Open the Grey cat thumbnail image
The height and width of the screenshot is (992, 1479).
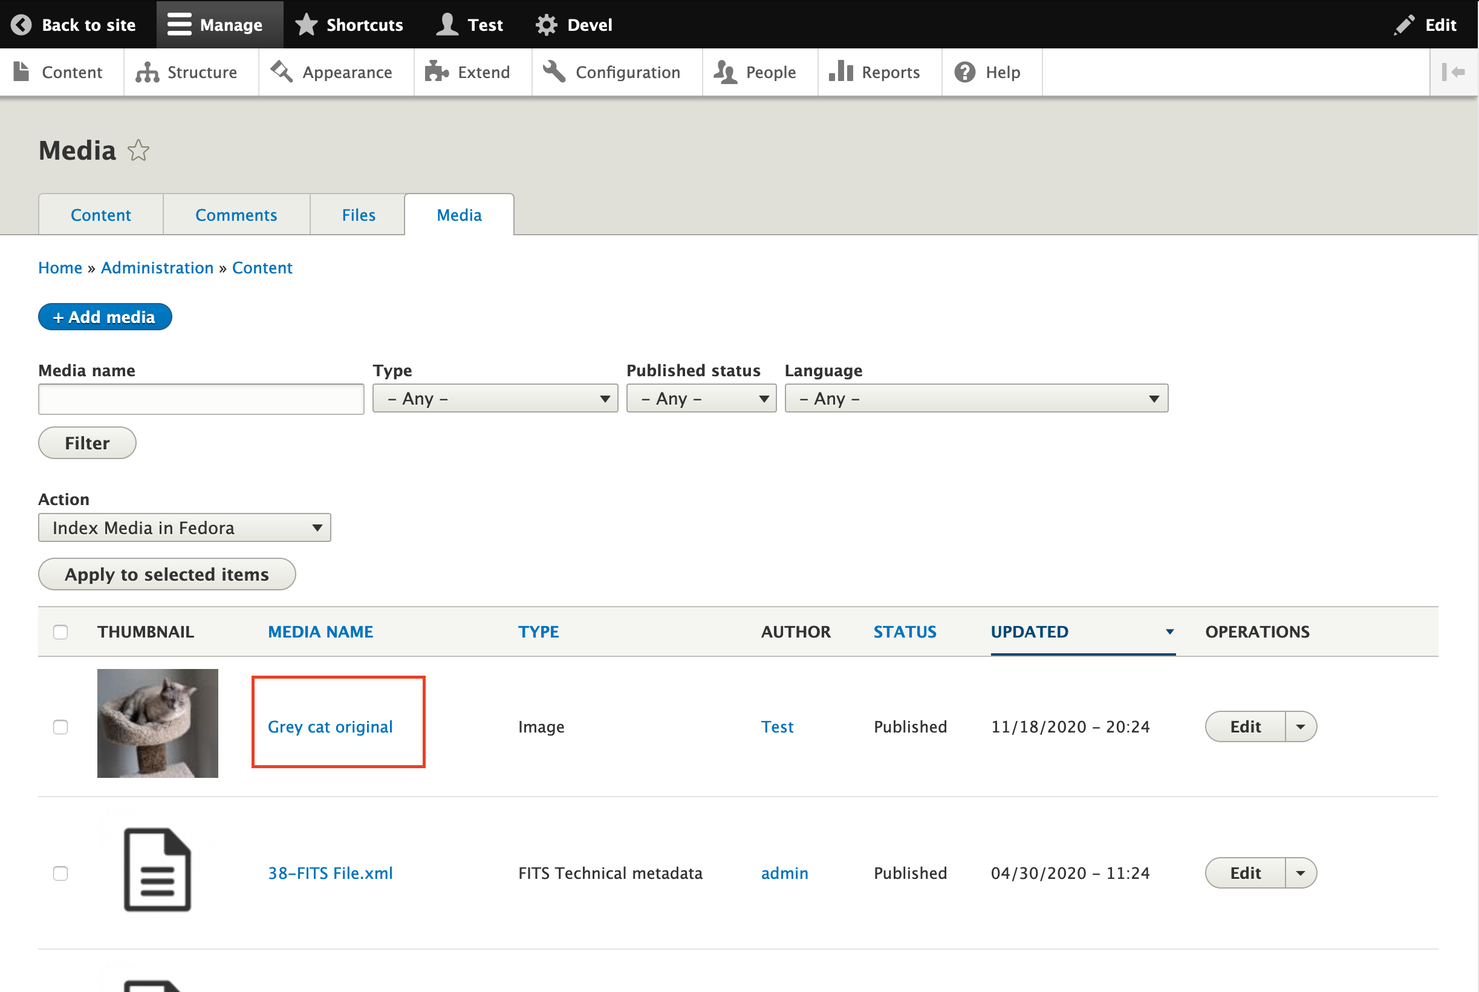point(157,723)
